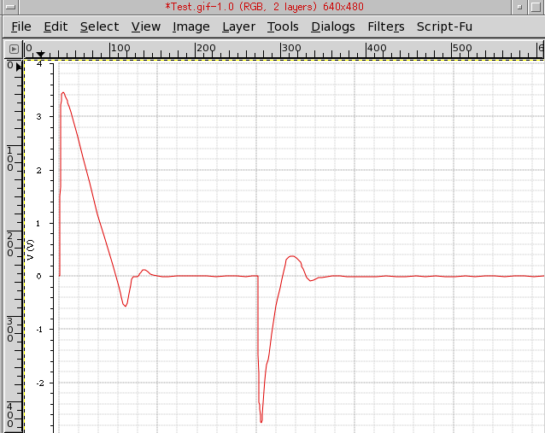
Task: Open the File menu
Action: pos(21,26)
